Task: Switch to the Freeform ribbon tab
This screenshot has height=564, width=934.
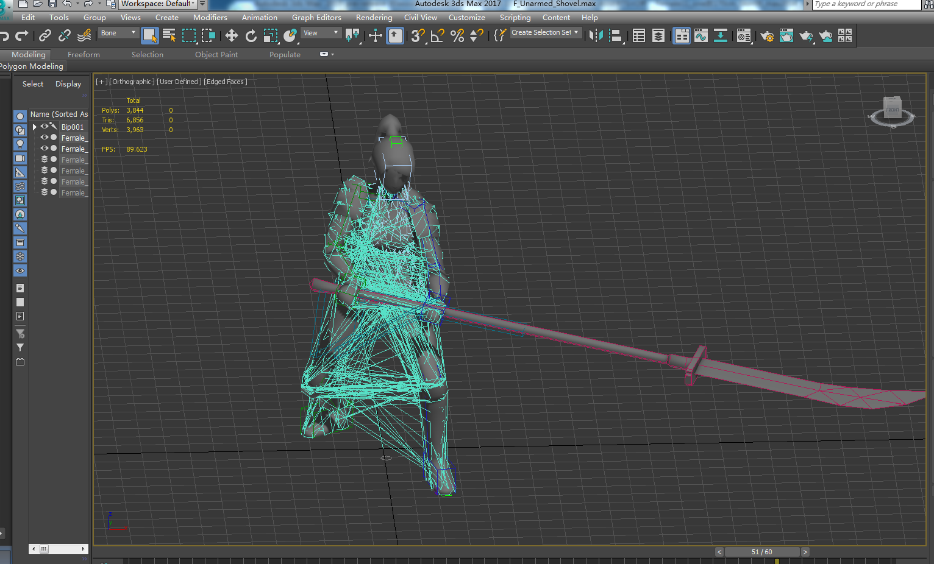Action: (84, 54)
